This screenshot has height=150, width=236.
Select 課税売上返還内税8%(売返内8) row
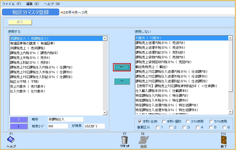(182, 43)
